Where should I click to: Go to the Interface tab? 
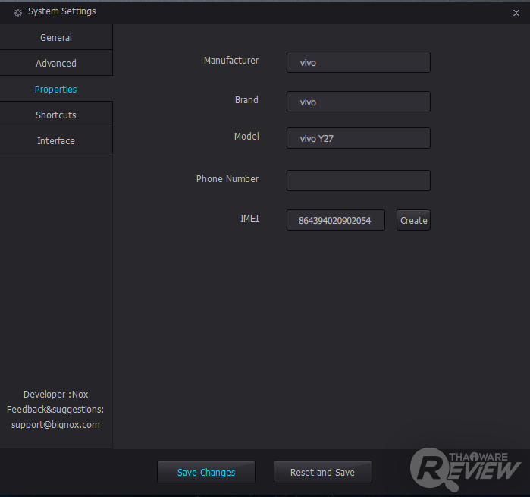click(x=56, y=140)
